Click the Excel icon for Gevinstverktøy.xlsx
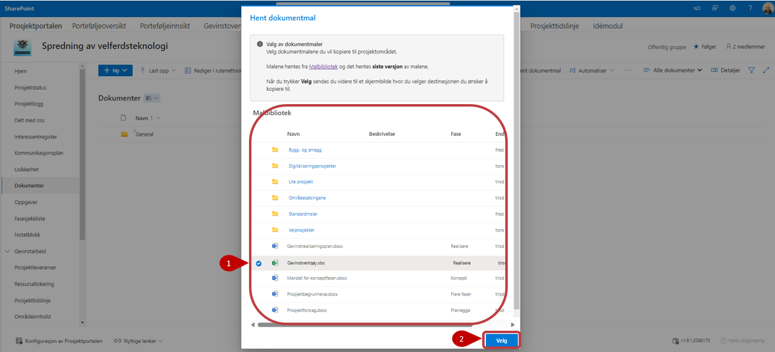 coord(275,263)
